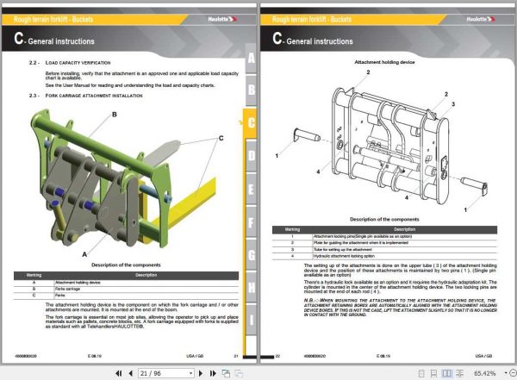Click label B on the fork carriage figure

115,115
